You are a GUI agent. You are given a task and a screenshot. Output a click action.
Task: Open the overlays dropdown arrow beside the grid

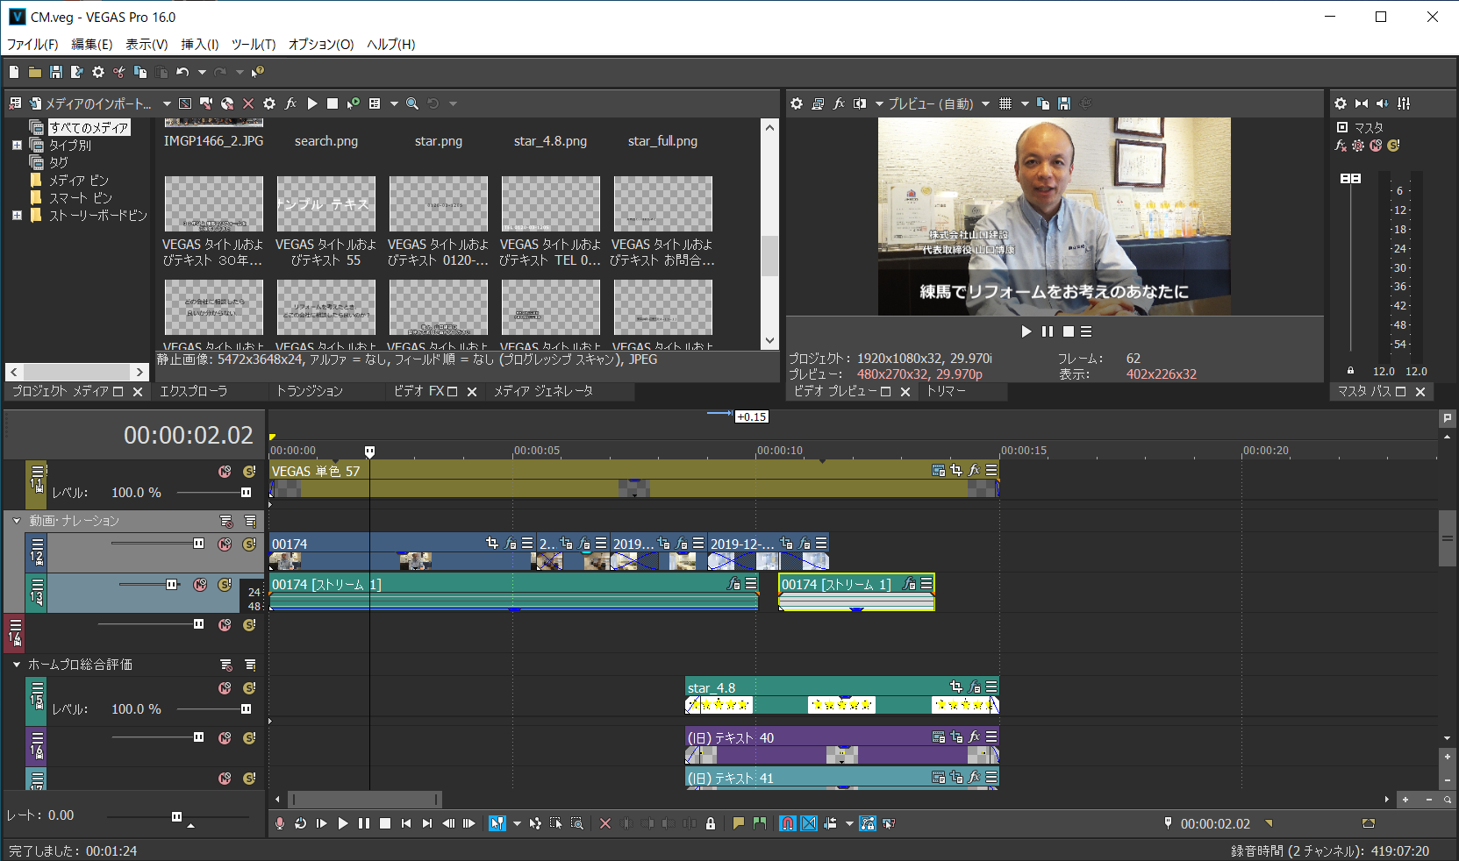[x=1025, y=103]
